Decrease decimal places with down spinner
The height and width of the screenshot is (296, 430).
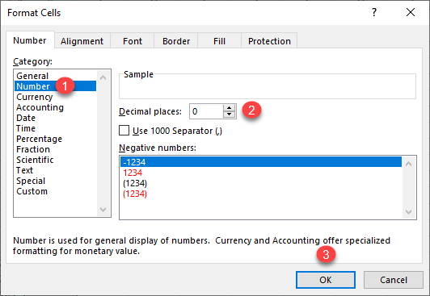tap(229, 115)
